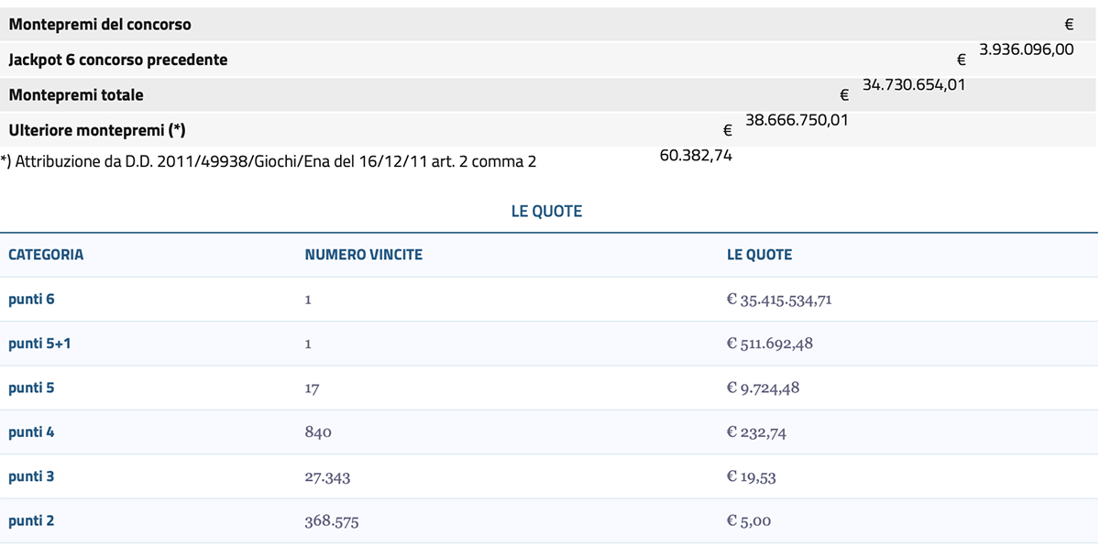
Task: Open the "punti 4" category entry
Action: (x=32, y=432)
